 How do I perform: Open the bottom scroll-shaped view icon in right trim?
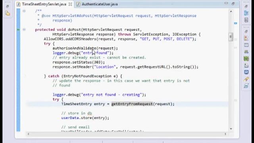coord(246,86)
